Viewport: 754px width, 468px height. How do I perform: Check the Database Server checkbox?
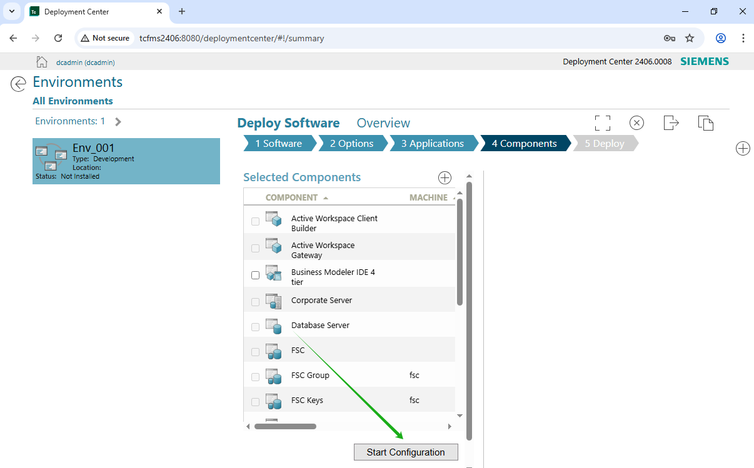click(255, 327)
